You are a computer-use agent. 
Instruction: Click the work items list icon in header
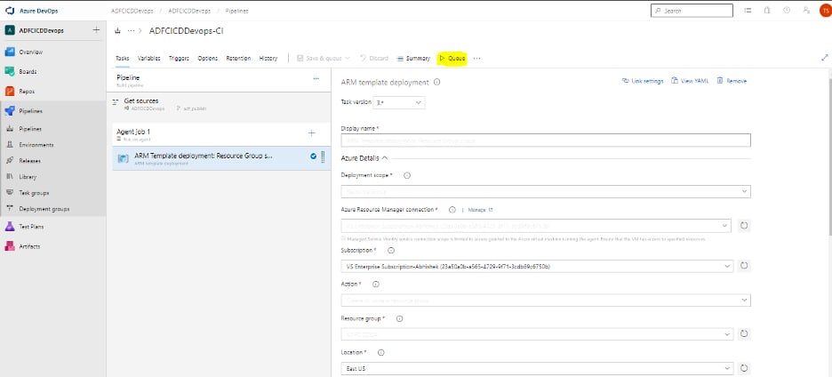tap(748, 10)
